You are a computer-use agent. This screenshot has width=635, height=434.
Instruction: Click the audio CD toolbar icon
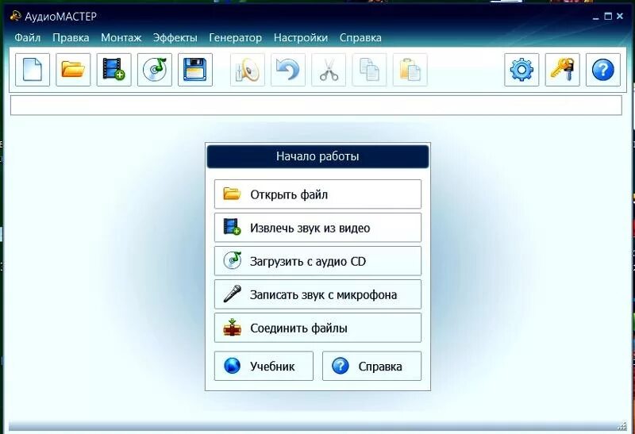(155, 70)
